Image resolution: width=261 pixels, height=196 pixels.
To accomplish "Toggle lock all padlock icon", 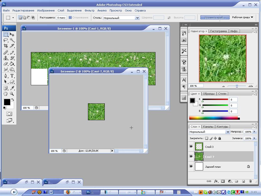I will pyautogui.click(x=219, y=138).
